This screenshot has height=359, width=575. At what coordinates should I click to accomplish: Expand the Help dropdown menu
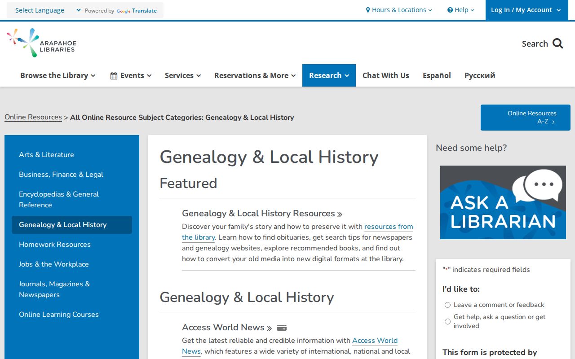[x=461, y=10]
